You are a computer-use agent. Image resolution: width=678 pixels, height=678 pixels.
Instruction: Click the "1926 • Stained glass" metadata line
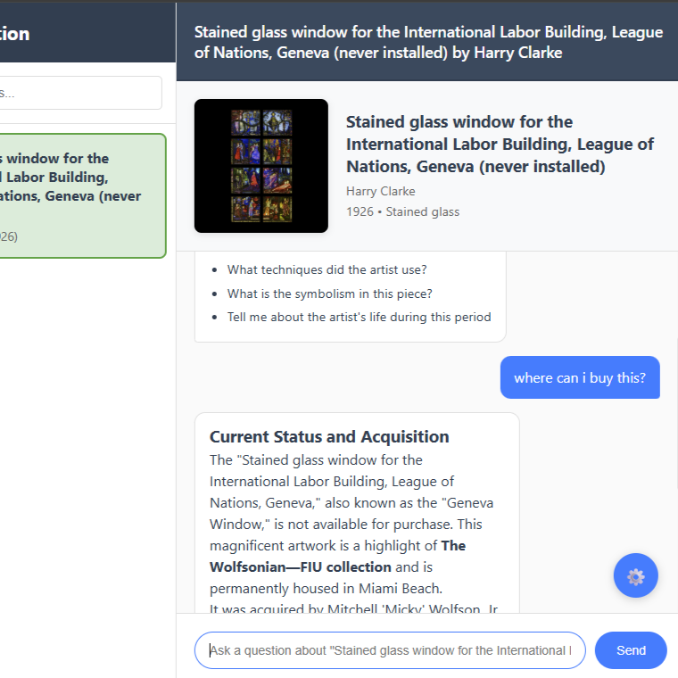402,211
